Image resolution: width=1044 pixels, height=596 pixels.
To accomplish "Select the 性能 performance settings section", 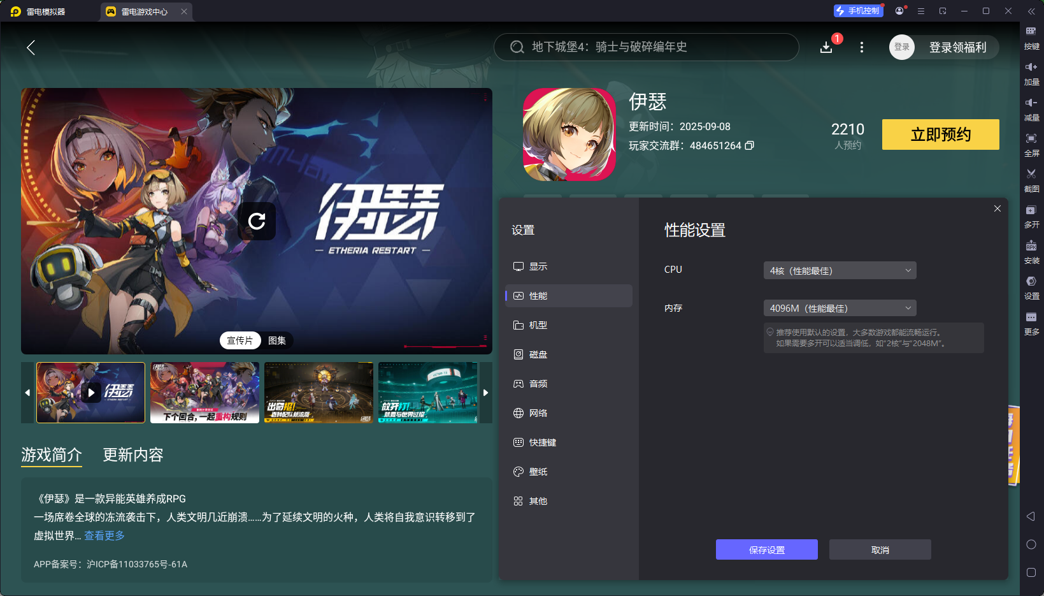I will (x=569, y=296).
